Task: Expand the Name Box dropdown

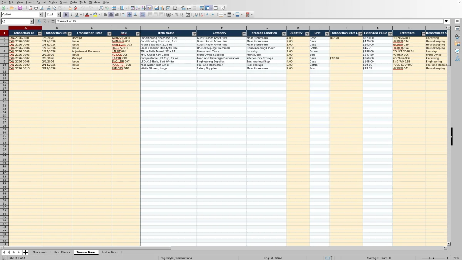Action: [32, 22]
